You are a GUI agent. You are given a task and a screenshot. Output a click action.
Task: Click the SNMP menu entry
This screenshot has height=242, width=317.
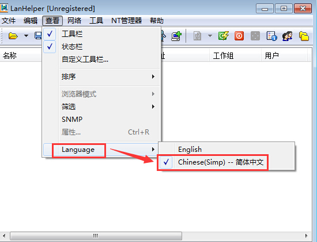(x=101, y=120)
